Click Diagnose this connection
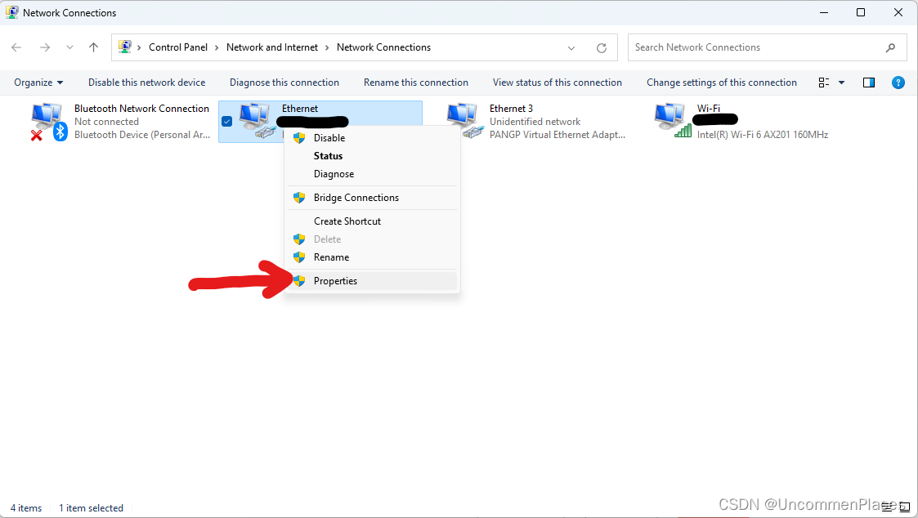918x518 pixels. [284, 83]
